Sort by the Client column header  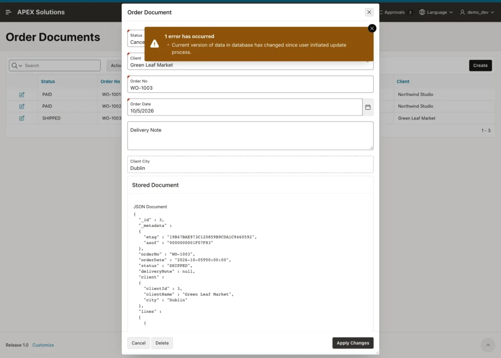403,82
